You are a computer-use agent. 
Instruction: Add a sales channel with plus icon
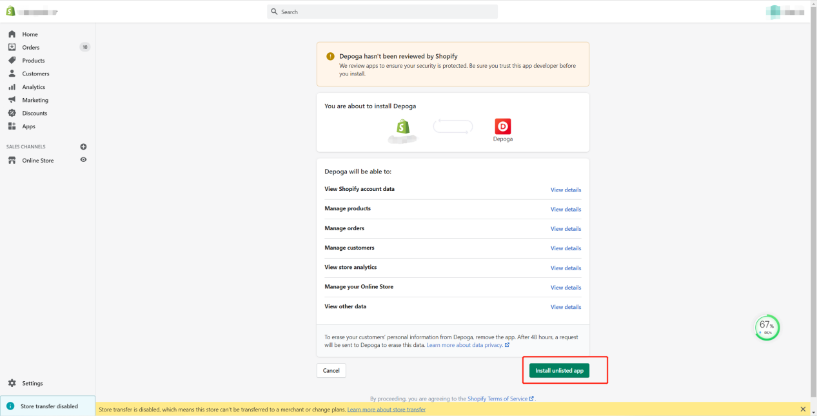point(83,146)
